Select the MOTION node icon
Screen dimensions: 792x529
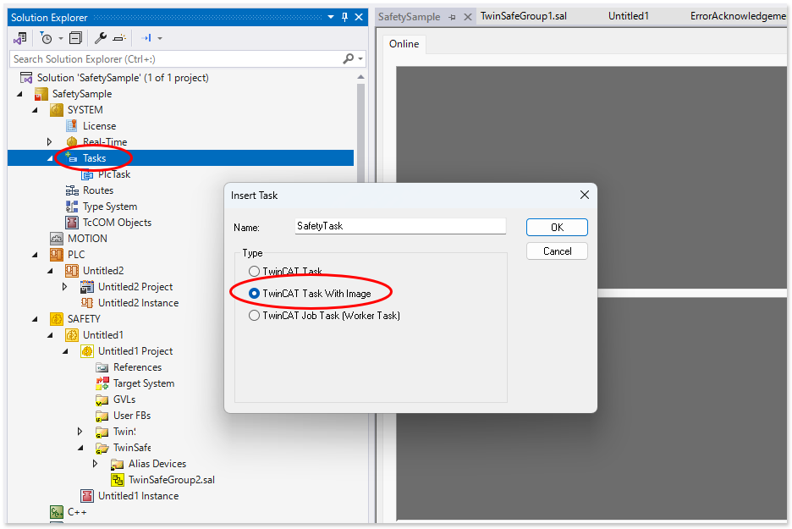[x=57, y=239]
